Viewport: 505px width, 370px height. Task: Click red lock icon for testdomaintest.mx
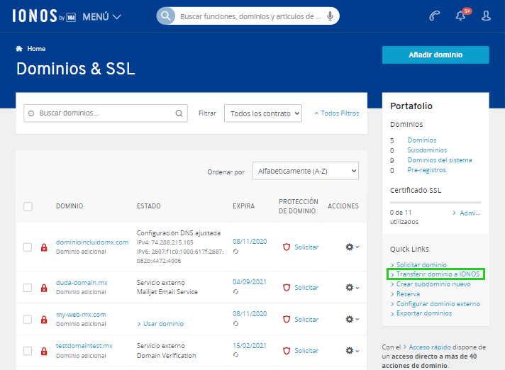(44, 351)
